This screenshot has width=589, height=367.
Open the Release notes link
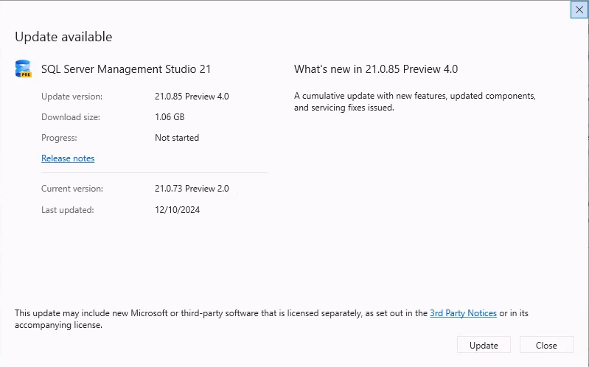click(x=68, y=158)
